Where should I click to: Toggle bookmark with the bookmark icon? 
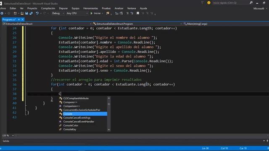[138, 13]
